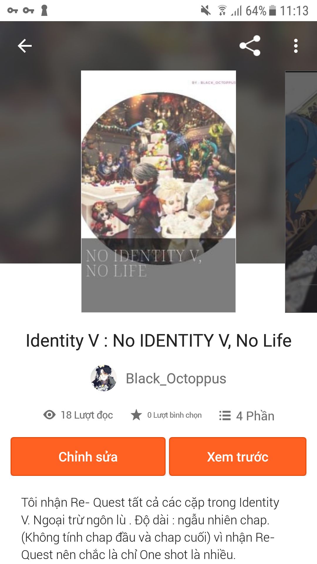Tap the eye reads count icon

pos(49,415)
